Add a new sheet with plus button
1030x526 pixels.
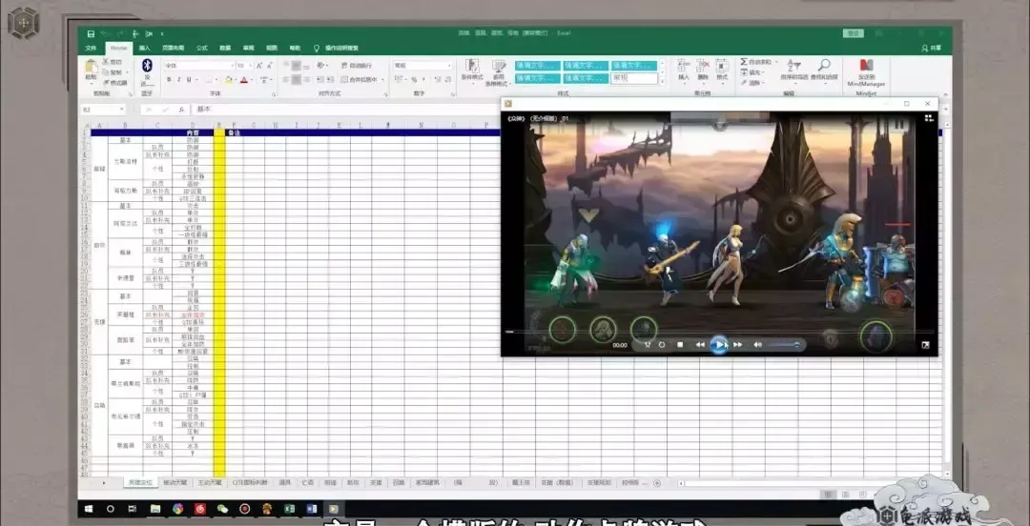click(656, 483)
